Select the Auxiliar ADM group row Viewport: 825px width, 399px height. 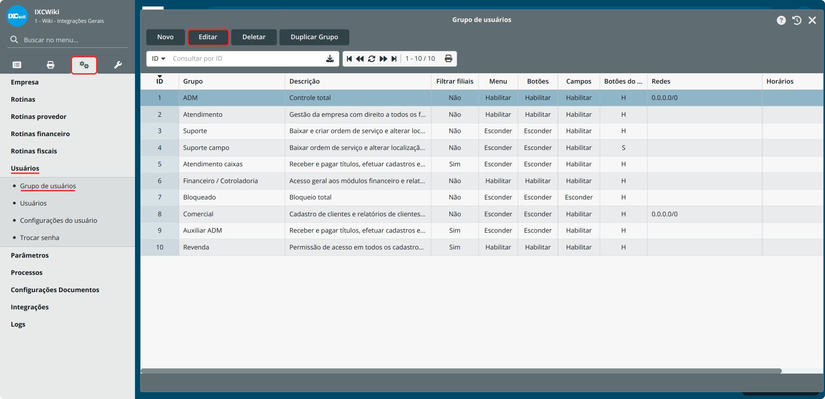(x=482, y=231)
